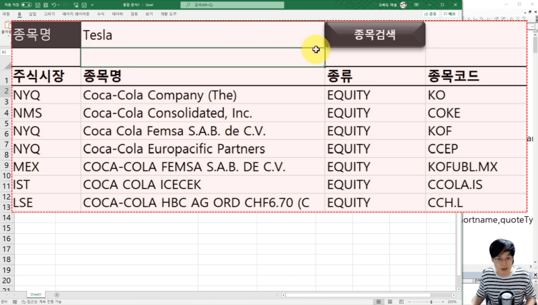
Task: Click the cell with ticker COKE
Action: (476, 113)
